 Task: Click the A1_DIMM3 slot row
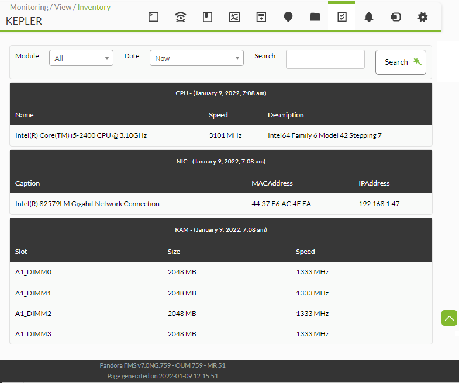pyautogui.click(x=221, y=334)
